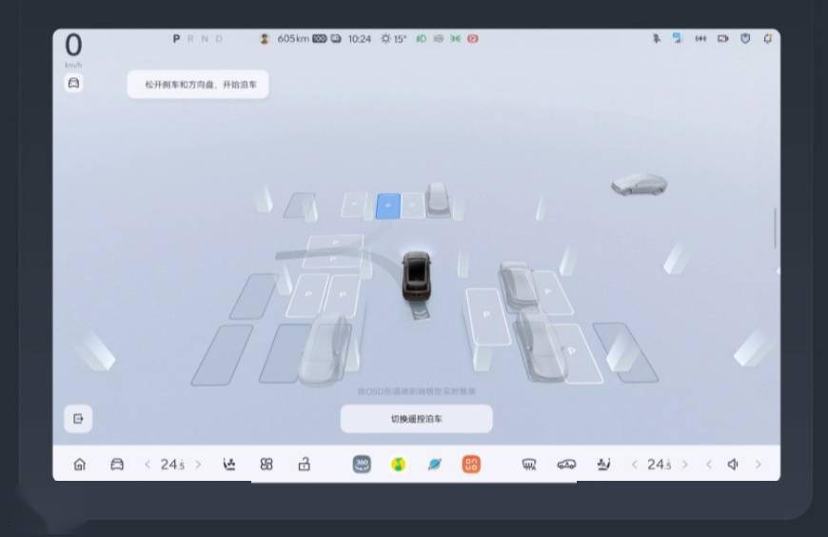Toggle the rear windshield defrost

528,465
